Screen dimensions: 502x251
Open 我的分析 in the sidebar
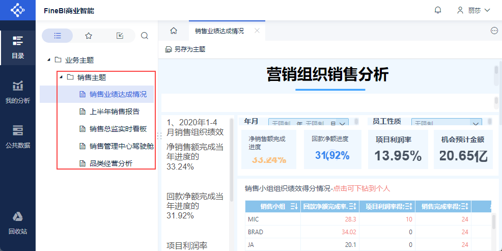[18, 93]
